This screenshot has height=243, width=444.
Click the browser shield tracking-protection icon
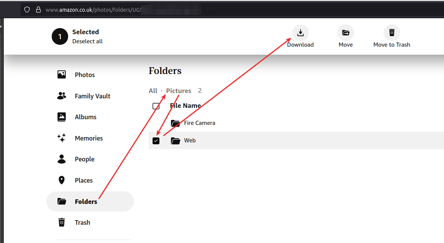pos(27,9)
